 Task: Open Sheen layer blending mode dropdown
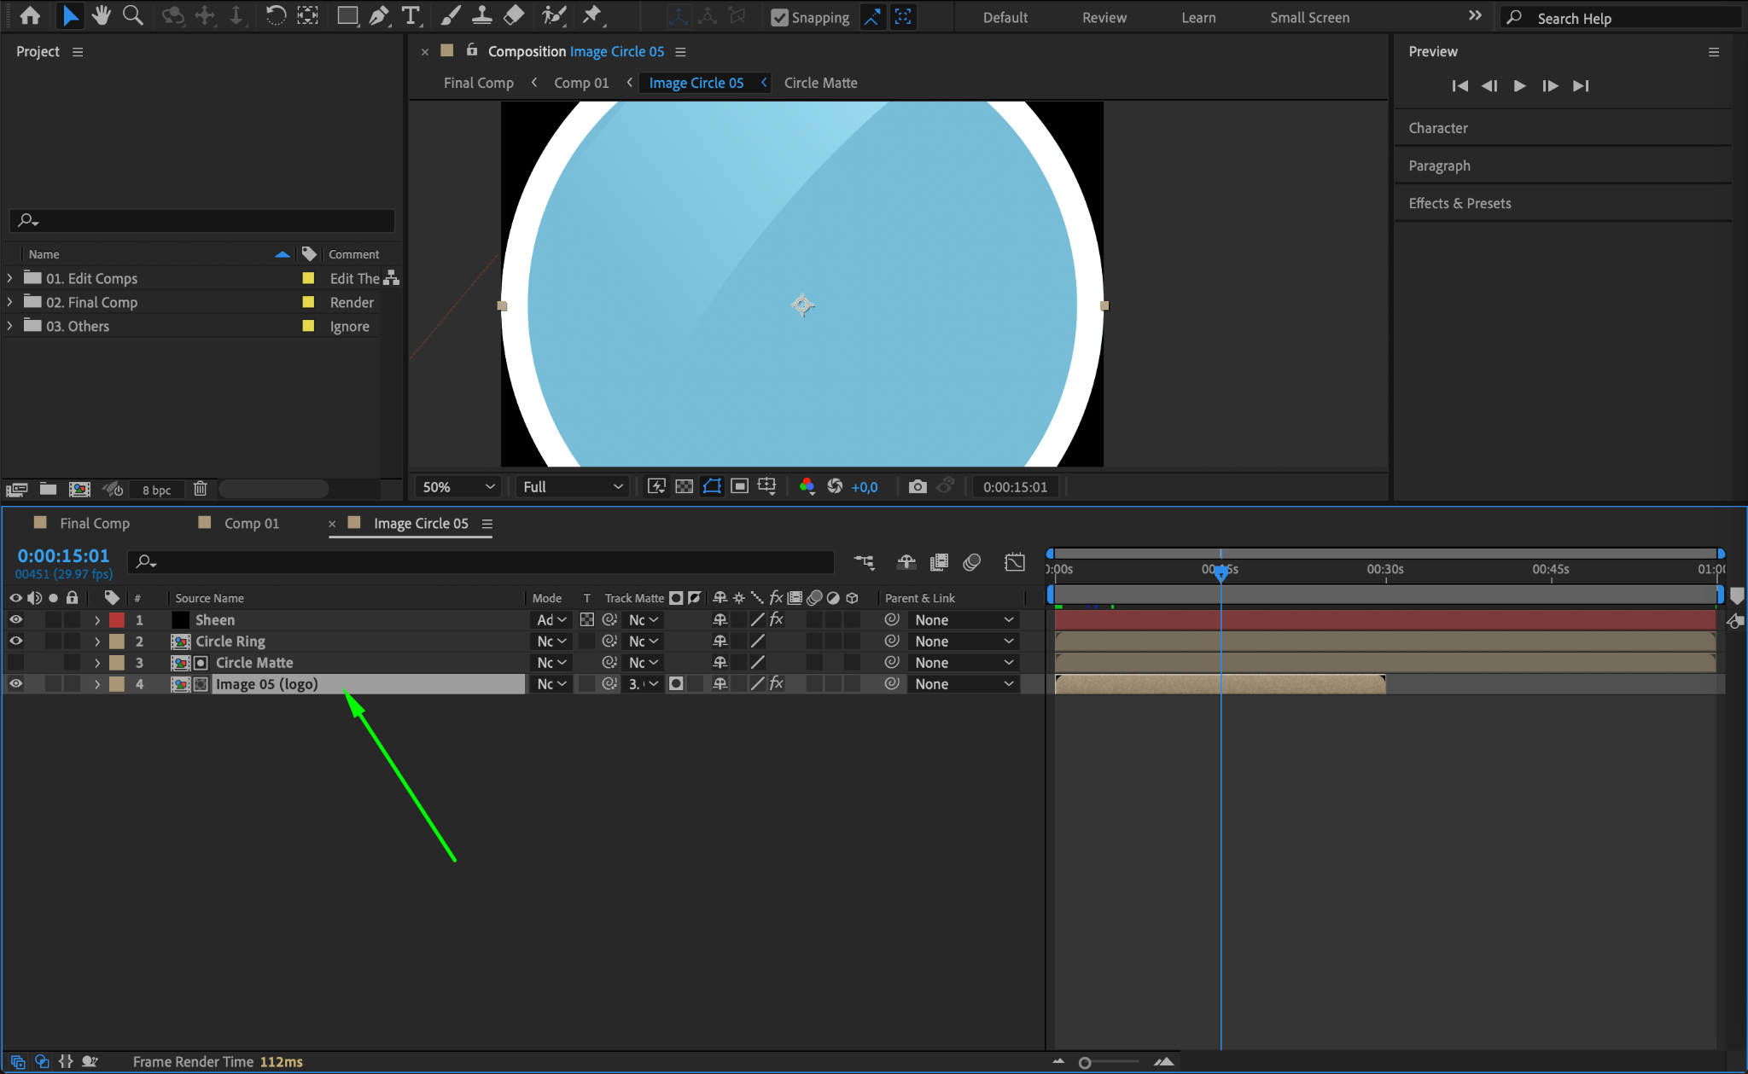pos(551,620)
